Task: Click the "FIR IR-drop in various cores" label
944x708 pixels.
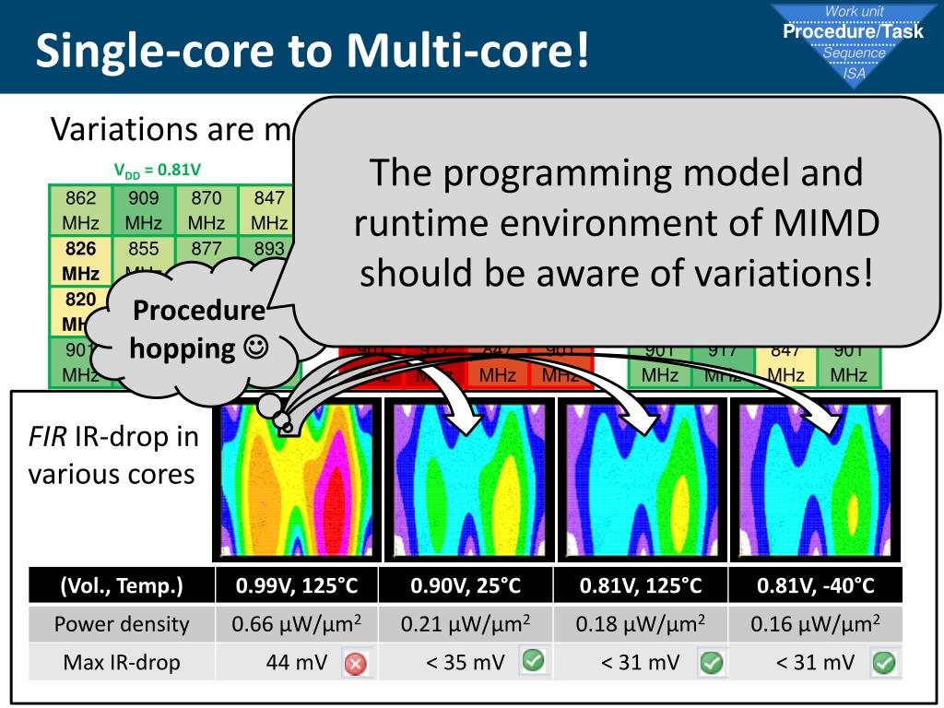Action: coord(113,455)
